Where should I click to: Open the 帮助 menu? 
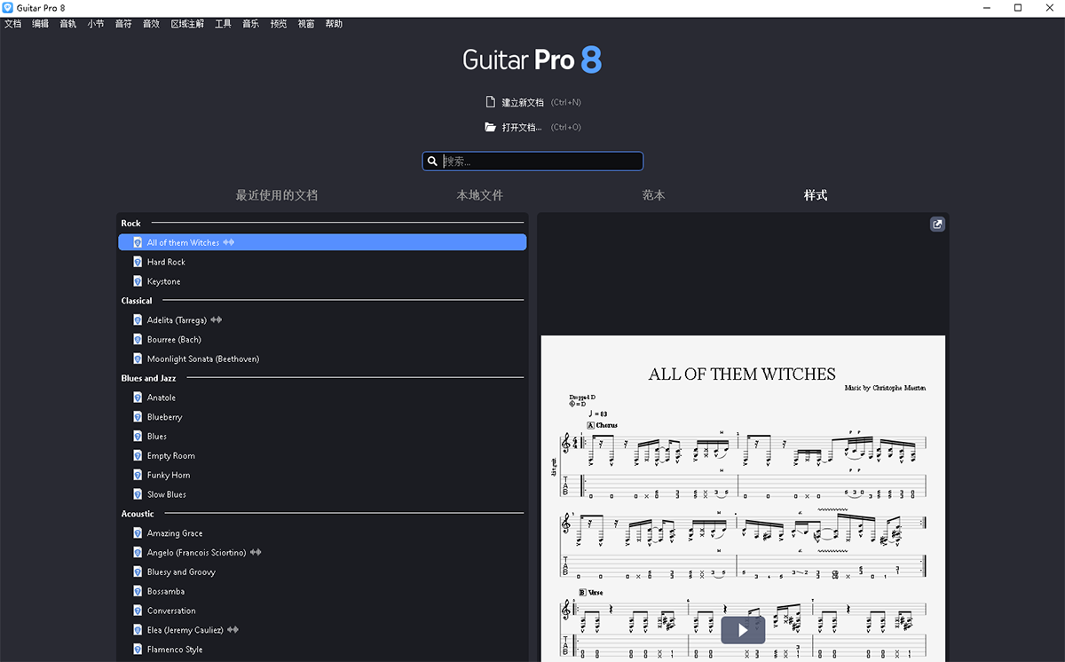point(334,24)
